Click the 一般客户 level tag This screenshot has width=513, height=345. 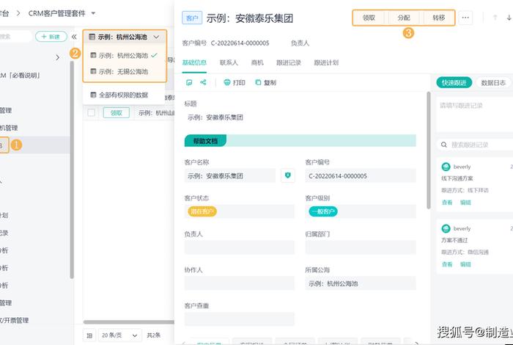[x=323, y=211]
